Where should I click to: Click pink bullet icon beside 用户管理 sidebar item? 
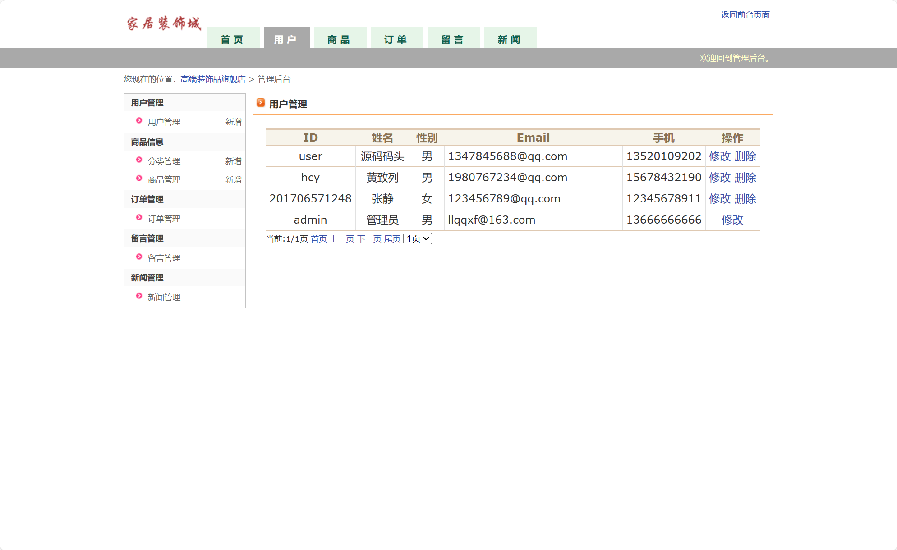coord(139,121)
